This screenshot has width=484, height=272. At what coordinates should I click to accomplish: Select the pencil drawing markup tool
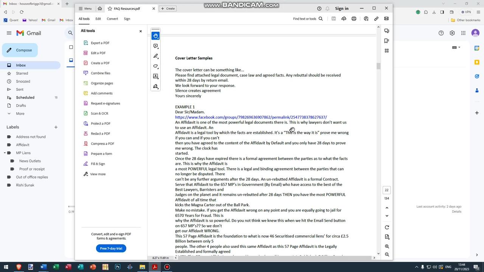coord(155,56)
